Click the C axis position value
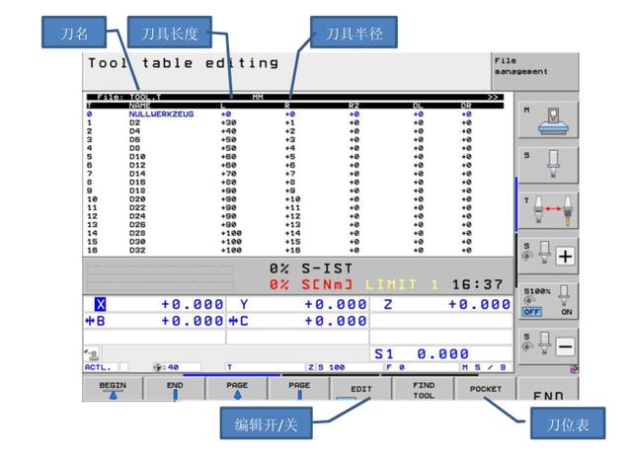Screen dimensions: 632x458 336,321
